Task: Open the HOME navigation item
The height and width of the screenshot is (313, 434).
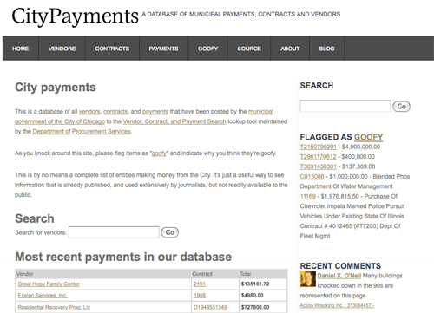Action: pyautogui.click(x=21, y=49)
